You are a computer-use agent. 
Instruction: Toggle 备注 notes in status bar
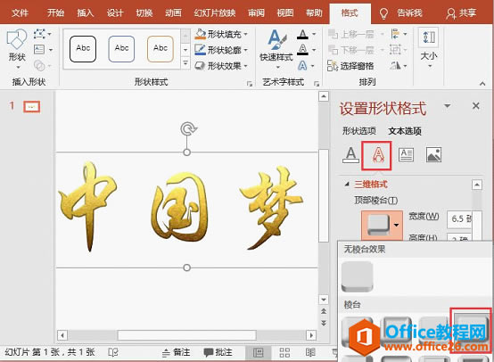[x=177, y=352]
